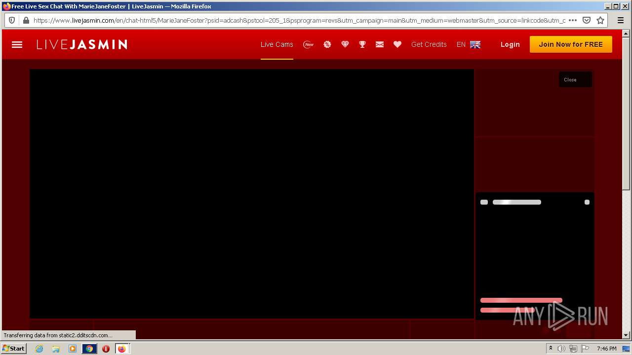Select the Live Cams tab

[x=277, y=44]
